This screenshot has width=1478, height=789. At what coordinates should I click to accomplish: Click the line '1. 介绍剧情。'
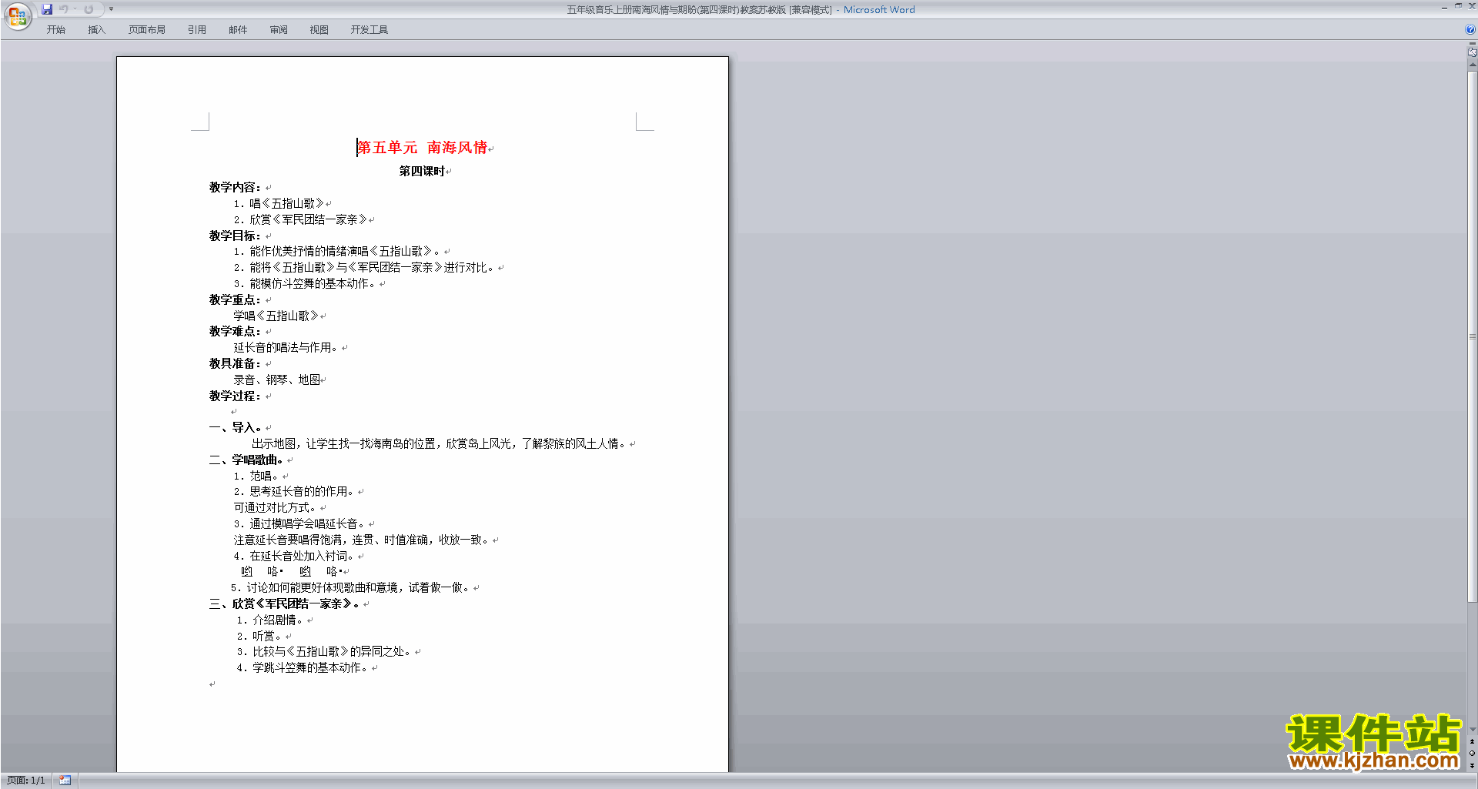point(270,620)
